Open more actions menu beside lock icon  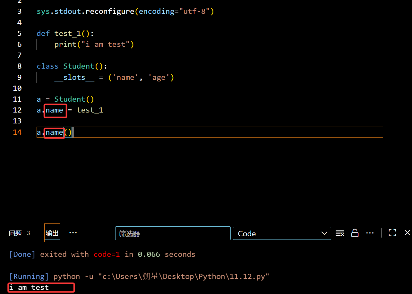370,233
